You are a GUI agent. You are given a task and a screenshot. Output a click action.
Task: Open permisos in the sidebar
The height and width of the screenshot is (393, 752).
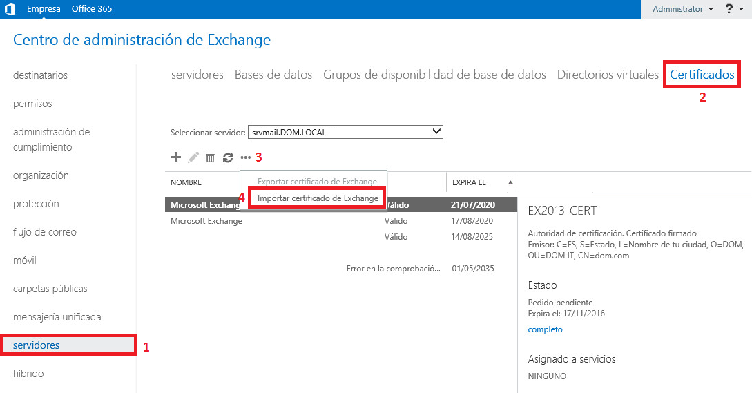pos(32,104)
